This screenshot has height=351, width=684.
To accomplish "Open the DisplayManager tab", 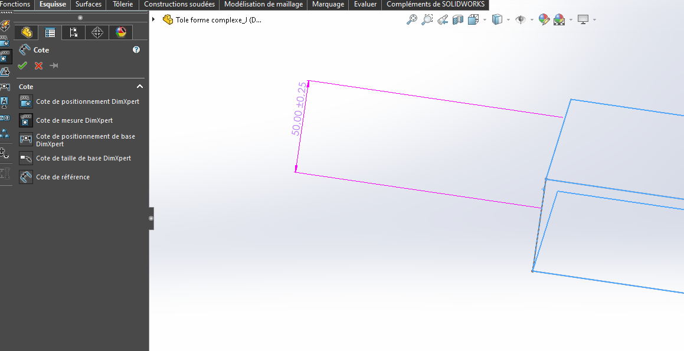I will pos(121,32).
